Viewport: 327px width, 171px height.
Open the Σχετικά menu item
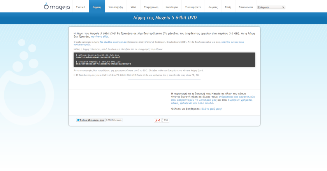pos(81,7)
